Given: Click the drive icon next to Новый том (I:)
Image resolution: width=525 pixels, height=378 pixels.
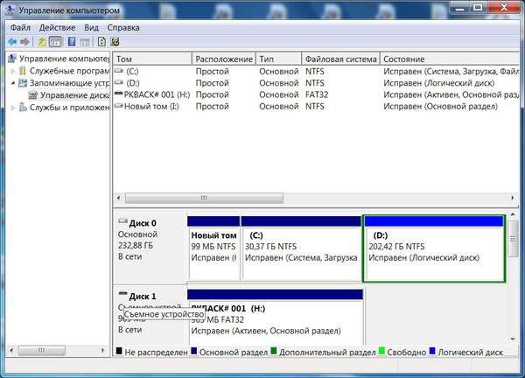Looking at the screenshot, I should click(119, 106).
